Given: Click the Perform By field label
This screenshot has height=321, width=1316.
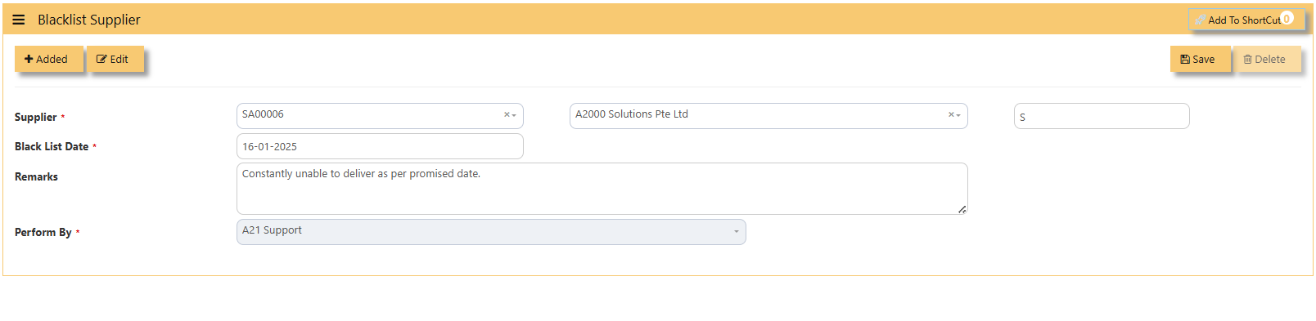Looking at the screenshot, I should click(43, 232).
